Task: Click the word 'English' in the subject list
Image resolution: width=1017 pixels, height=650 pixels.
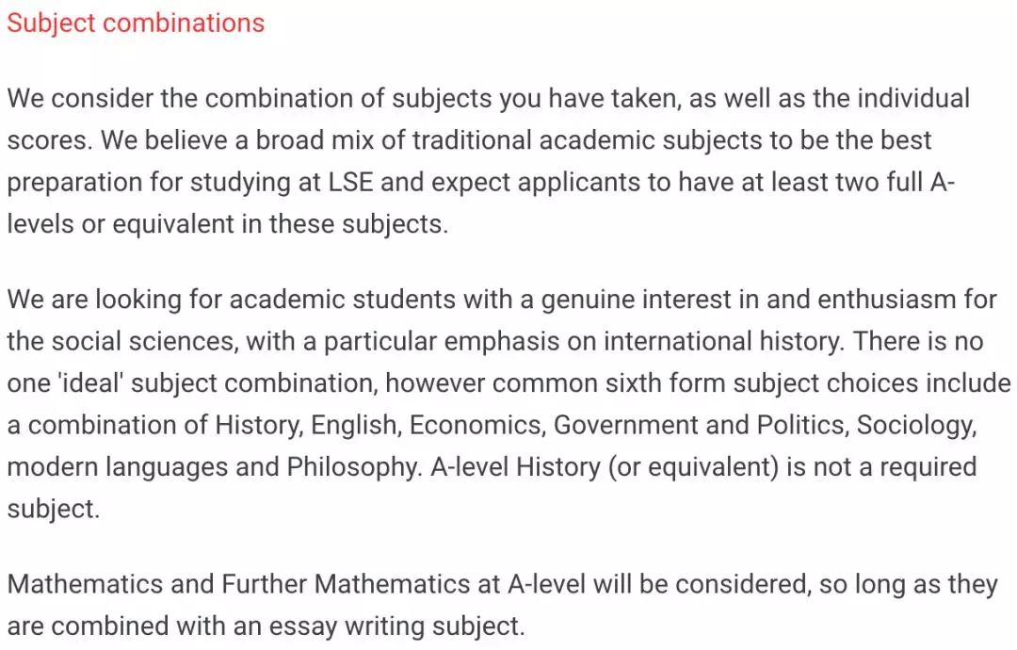Action: pos(353,426)
